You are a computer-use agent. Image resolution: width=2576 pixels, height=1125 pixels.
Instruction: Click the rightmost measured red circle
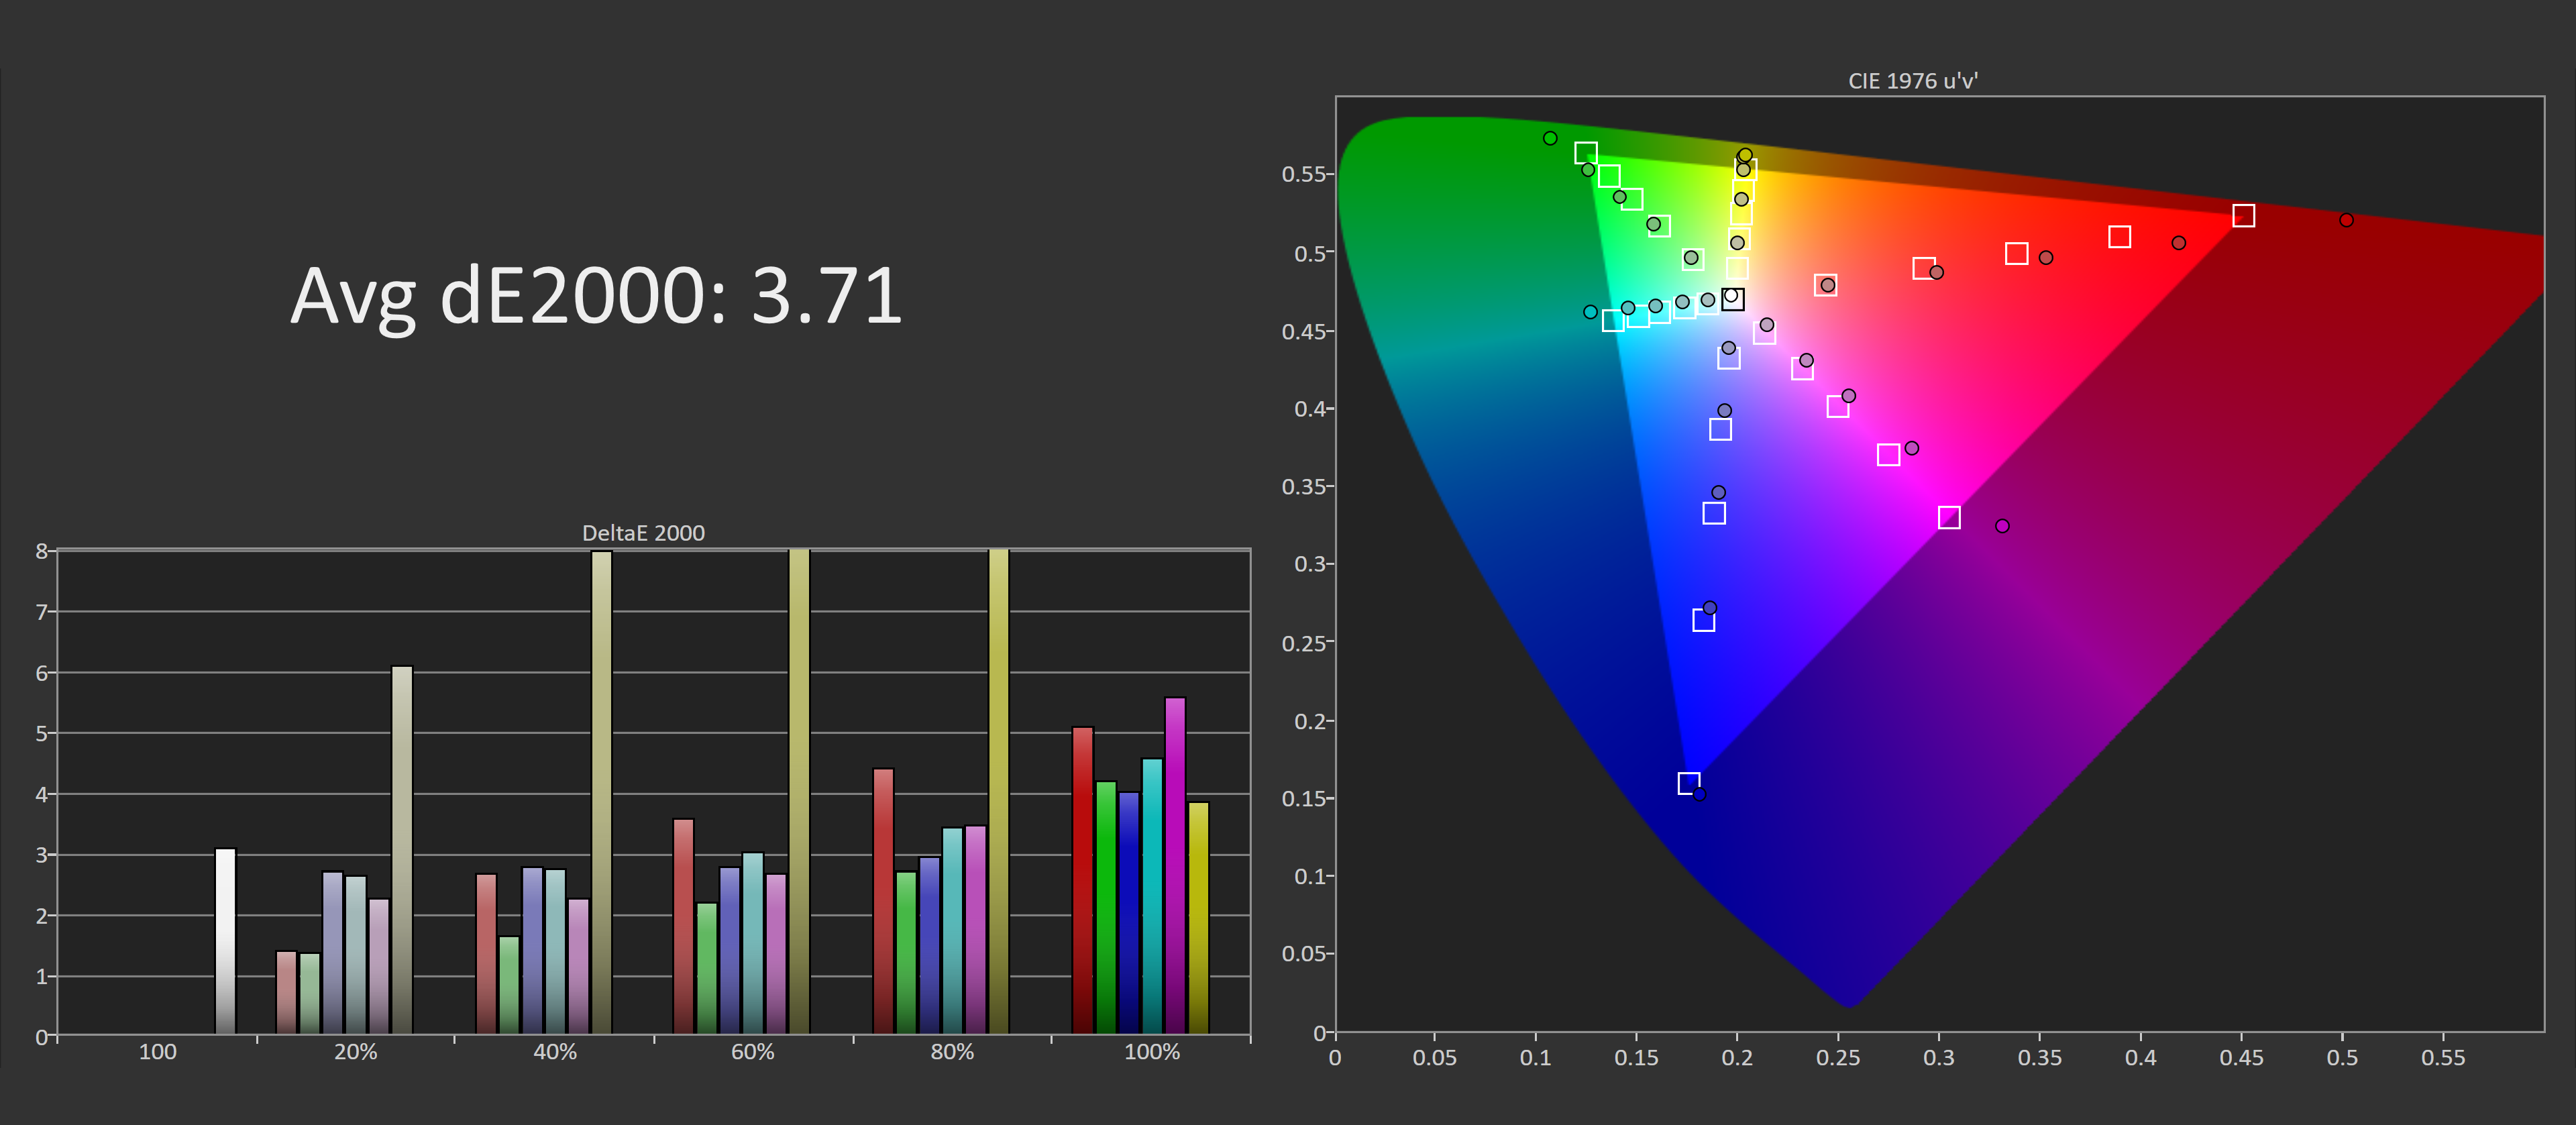point(2346,220)
